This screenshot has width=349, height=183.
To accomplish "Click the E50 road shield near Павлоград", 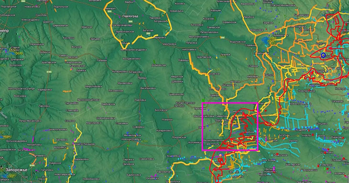I will pos(130,21).
